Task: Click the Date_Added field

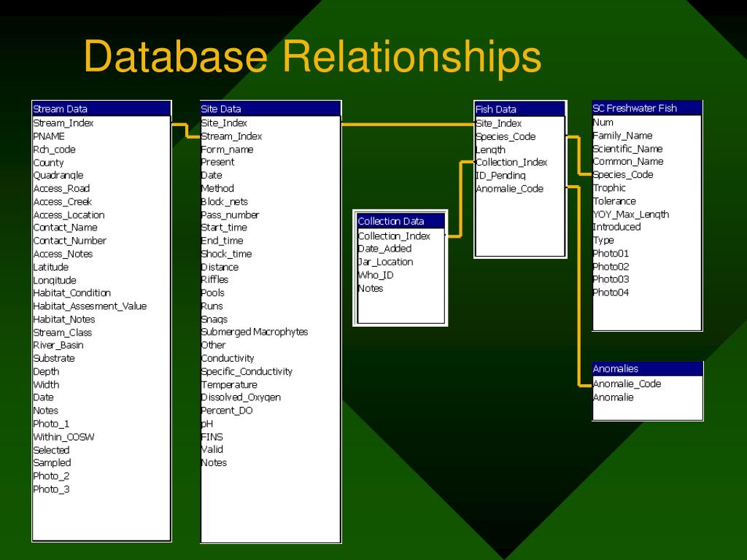Action: point(384,249)
